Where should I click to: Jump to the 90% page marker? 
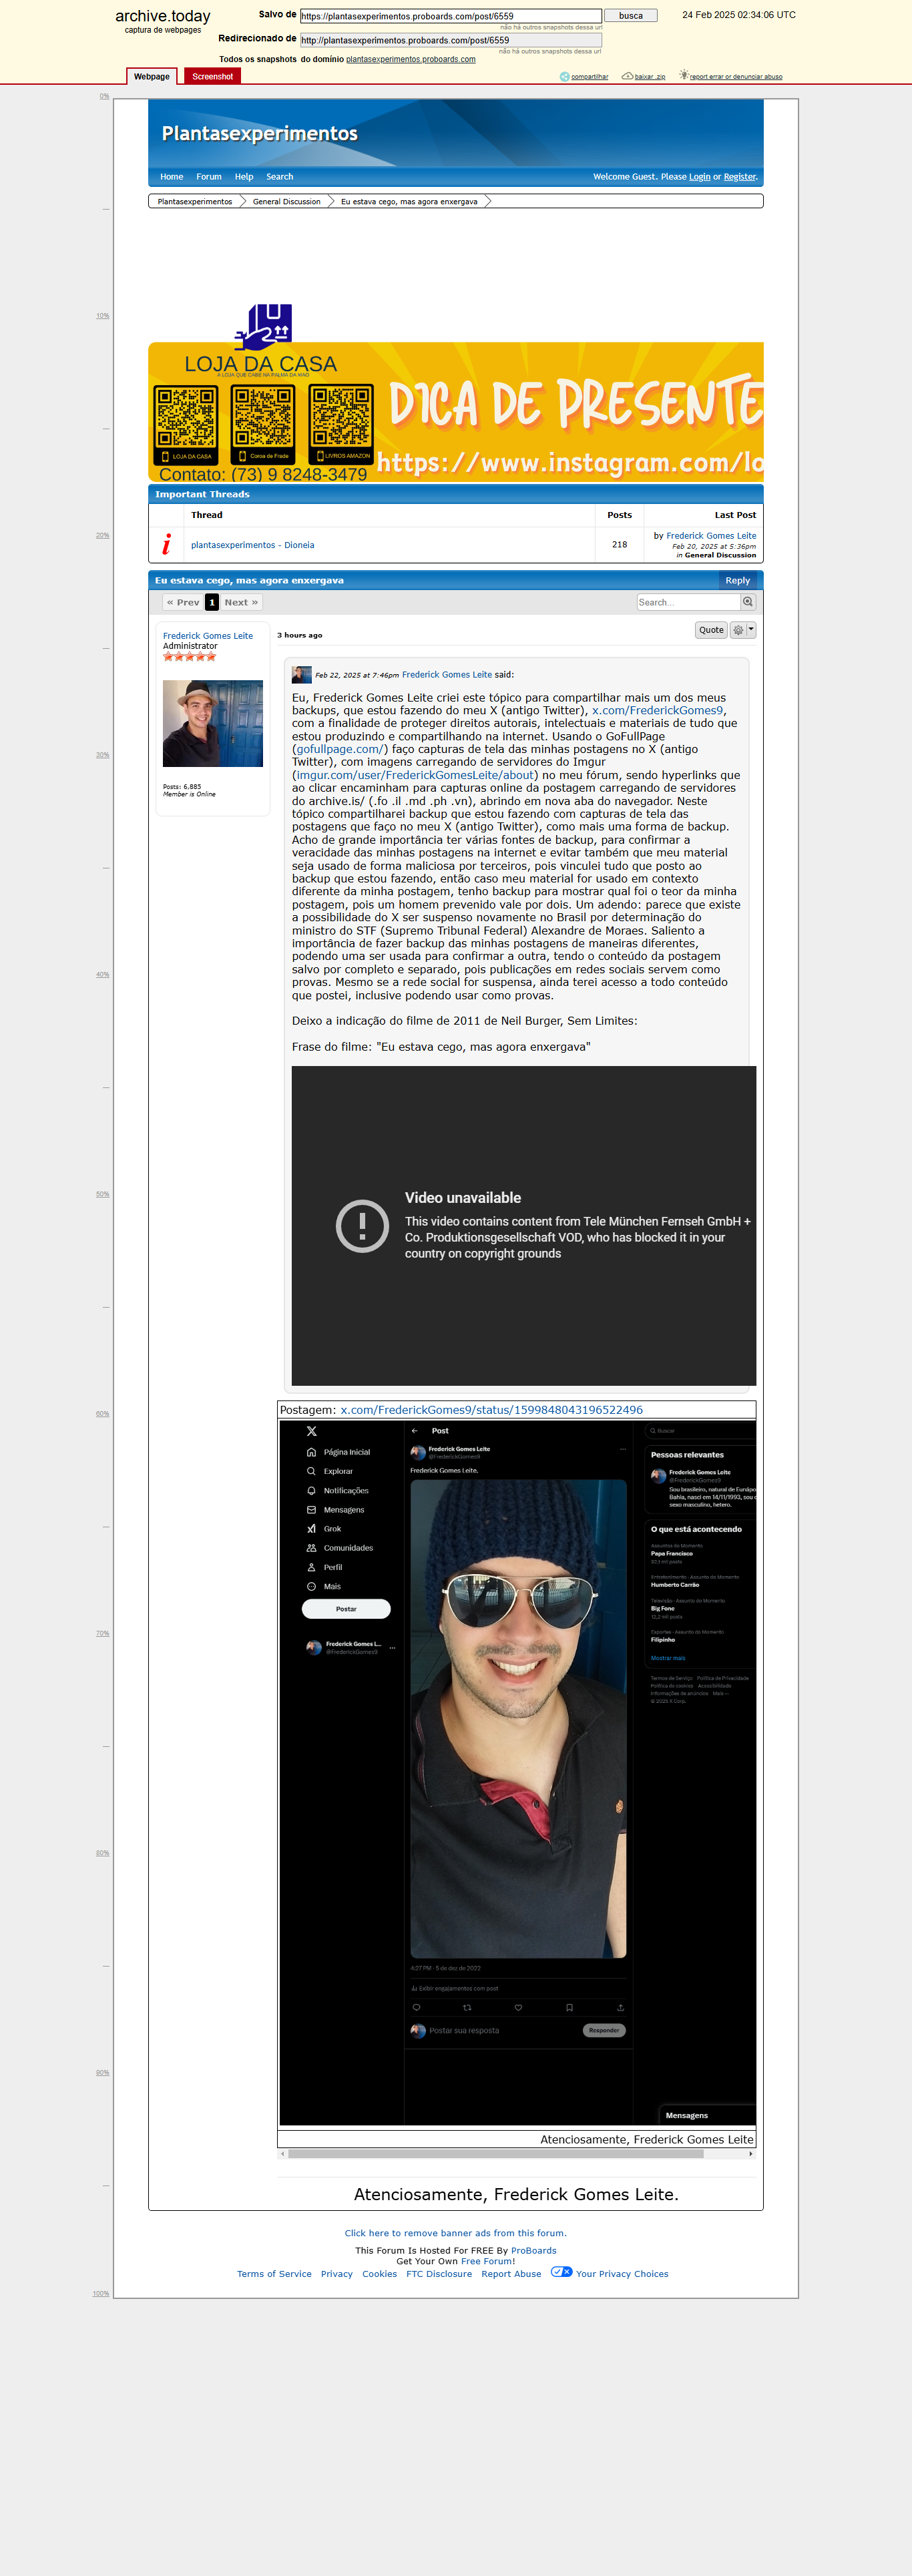click(103, 2072)
